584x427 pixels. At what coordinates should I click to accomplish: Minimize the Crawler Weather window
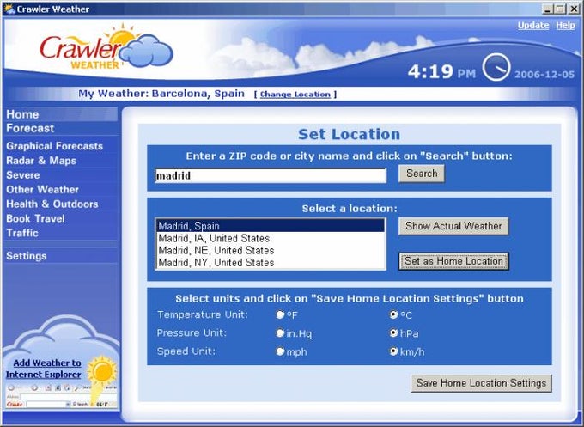click(x=547, y=9)
